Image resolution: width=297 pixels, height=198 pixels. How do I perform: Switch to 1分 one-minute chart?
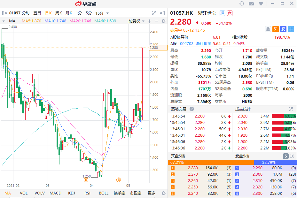coord(79,13)
